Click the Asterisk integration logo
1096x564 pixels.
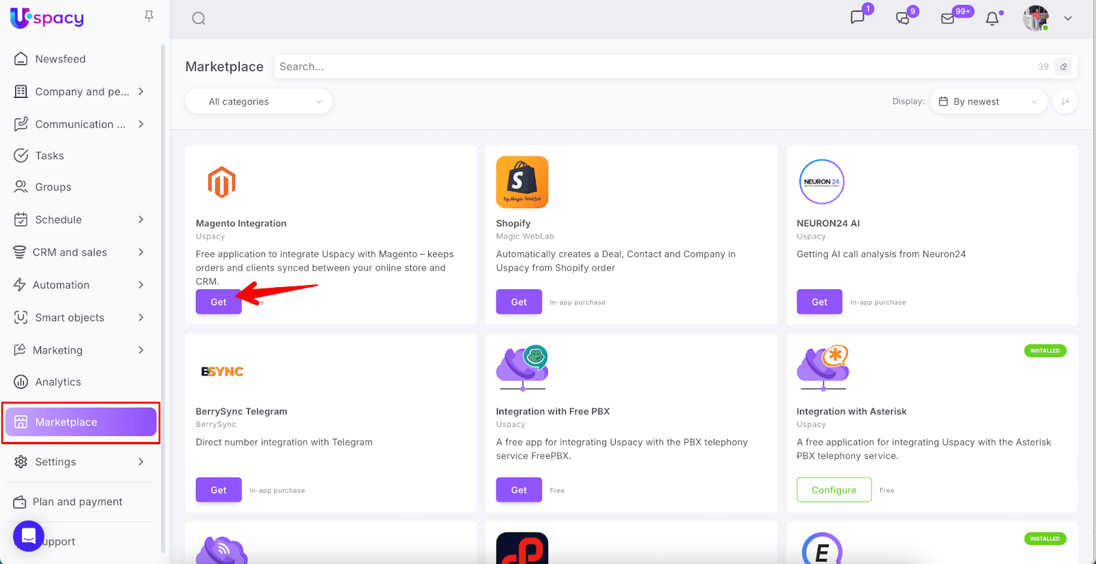(823, 368)
